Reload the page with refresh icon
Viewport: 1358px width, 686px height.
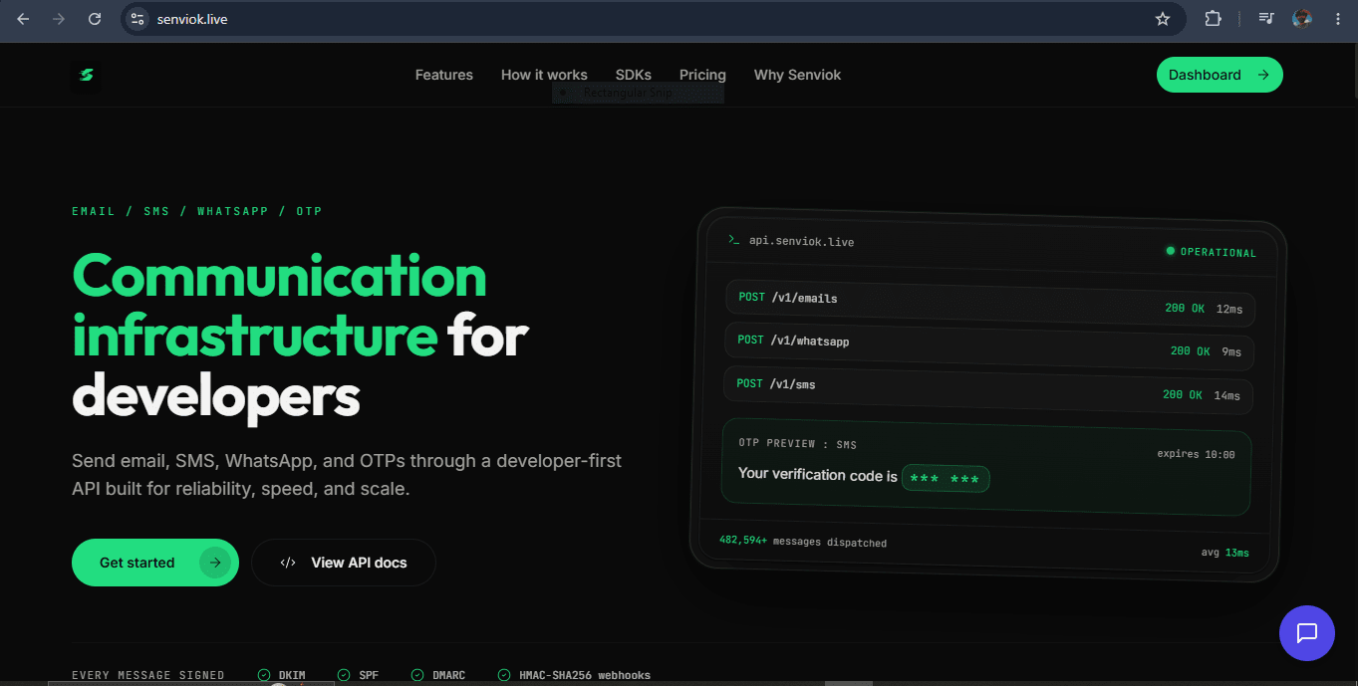95,19
